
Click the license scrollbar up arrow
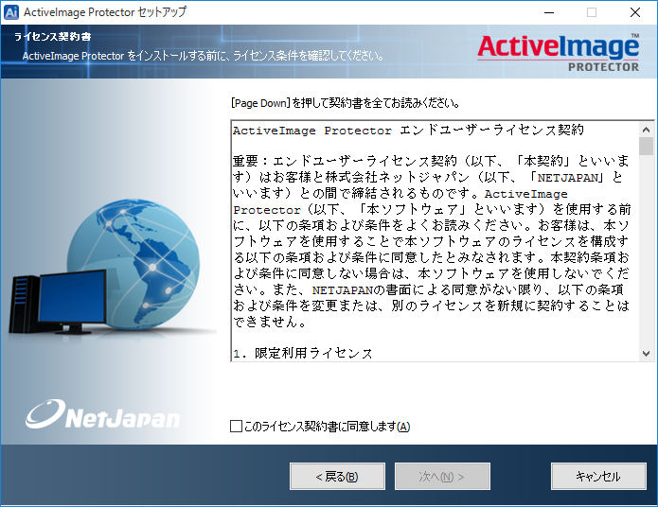646,128
